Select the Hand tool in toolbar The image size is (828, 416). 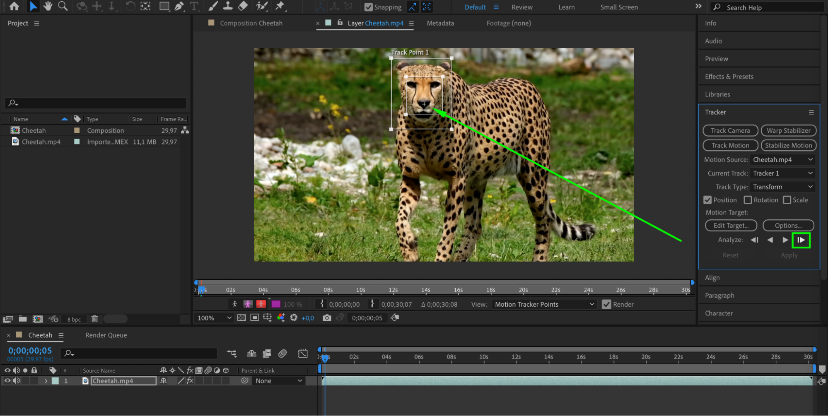48,6
